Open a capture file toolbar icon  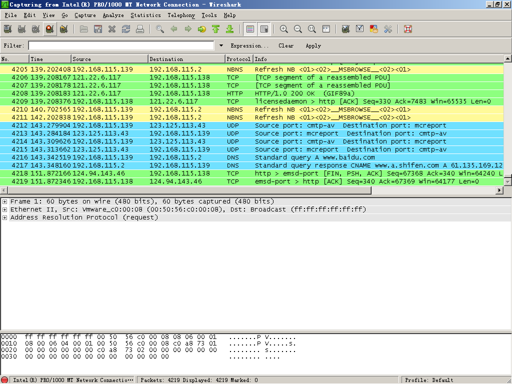[84, 29]
